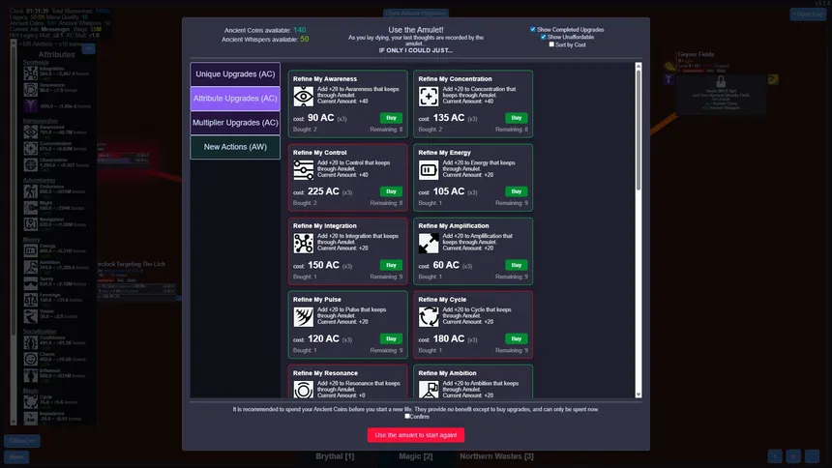The width and height of the screenshot is (832, 468).
Task: Buy Refine My Cycle for 180 AC
Action: click(517, 338)
